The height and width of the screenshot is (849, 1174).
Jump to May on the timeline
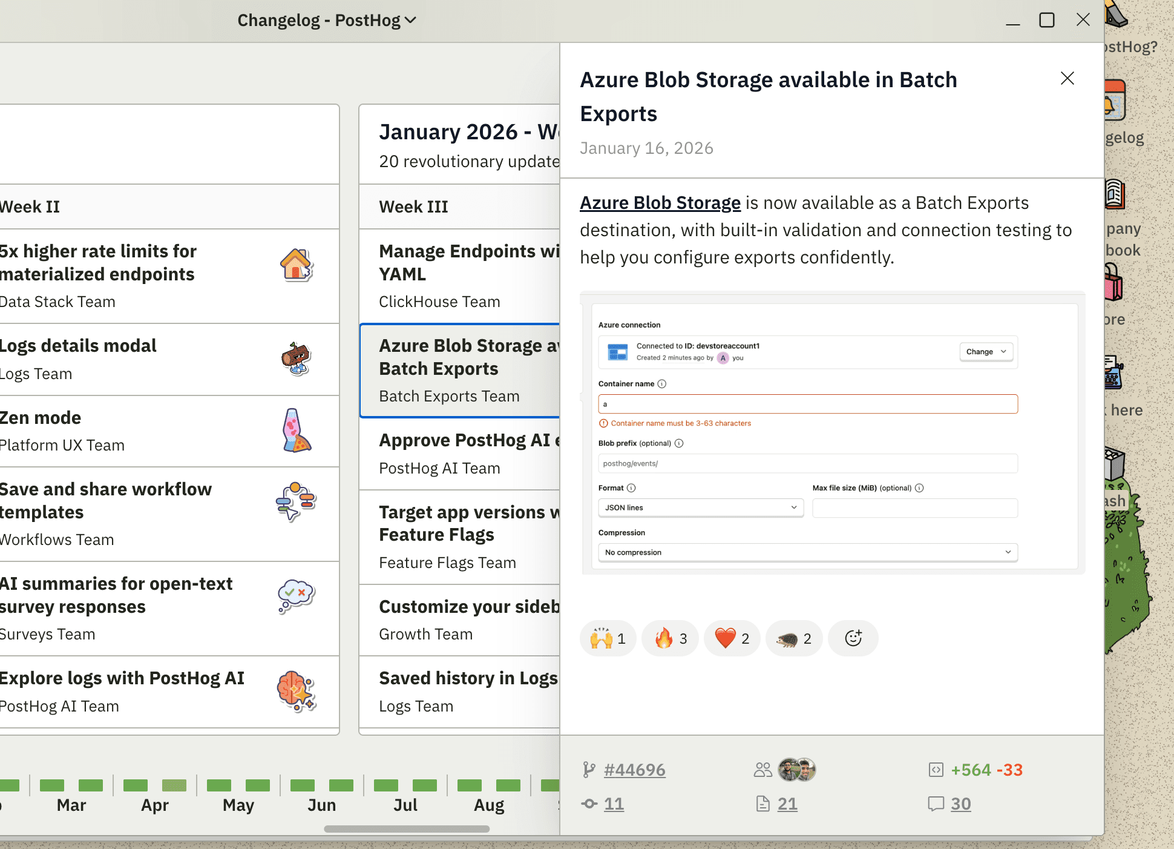[238, 805]
